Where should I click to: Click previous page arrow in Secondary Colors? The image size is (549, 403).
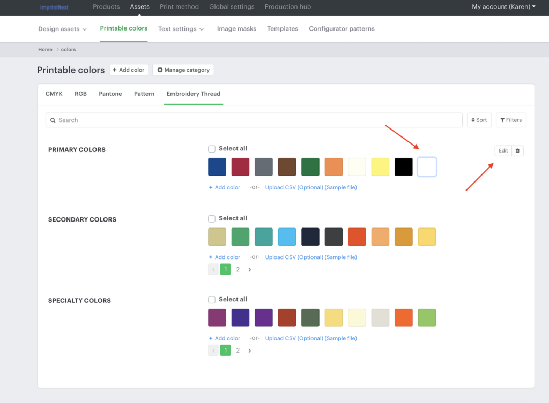pos(213,270)
